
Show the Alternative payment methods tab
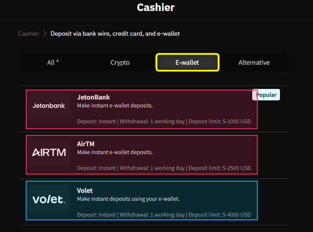254,63
